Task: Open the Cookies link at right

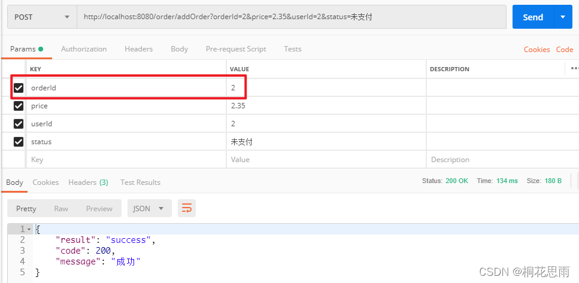Action: [x=536, y=50]
